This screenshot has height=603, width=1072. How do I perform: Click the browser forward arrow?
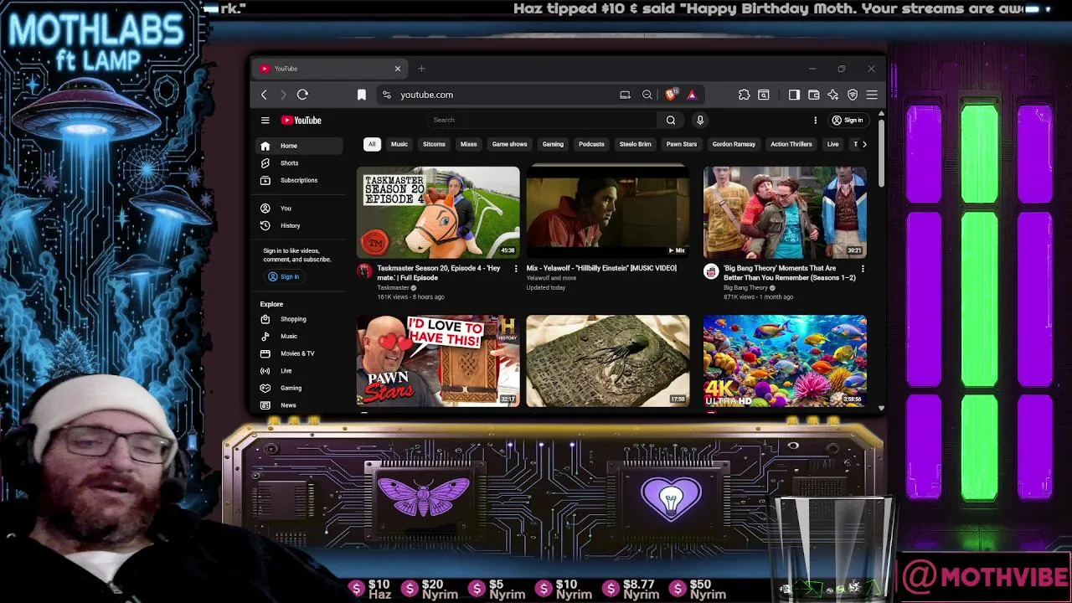(283, 95)
